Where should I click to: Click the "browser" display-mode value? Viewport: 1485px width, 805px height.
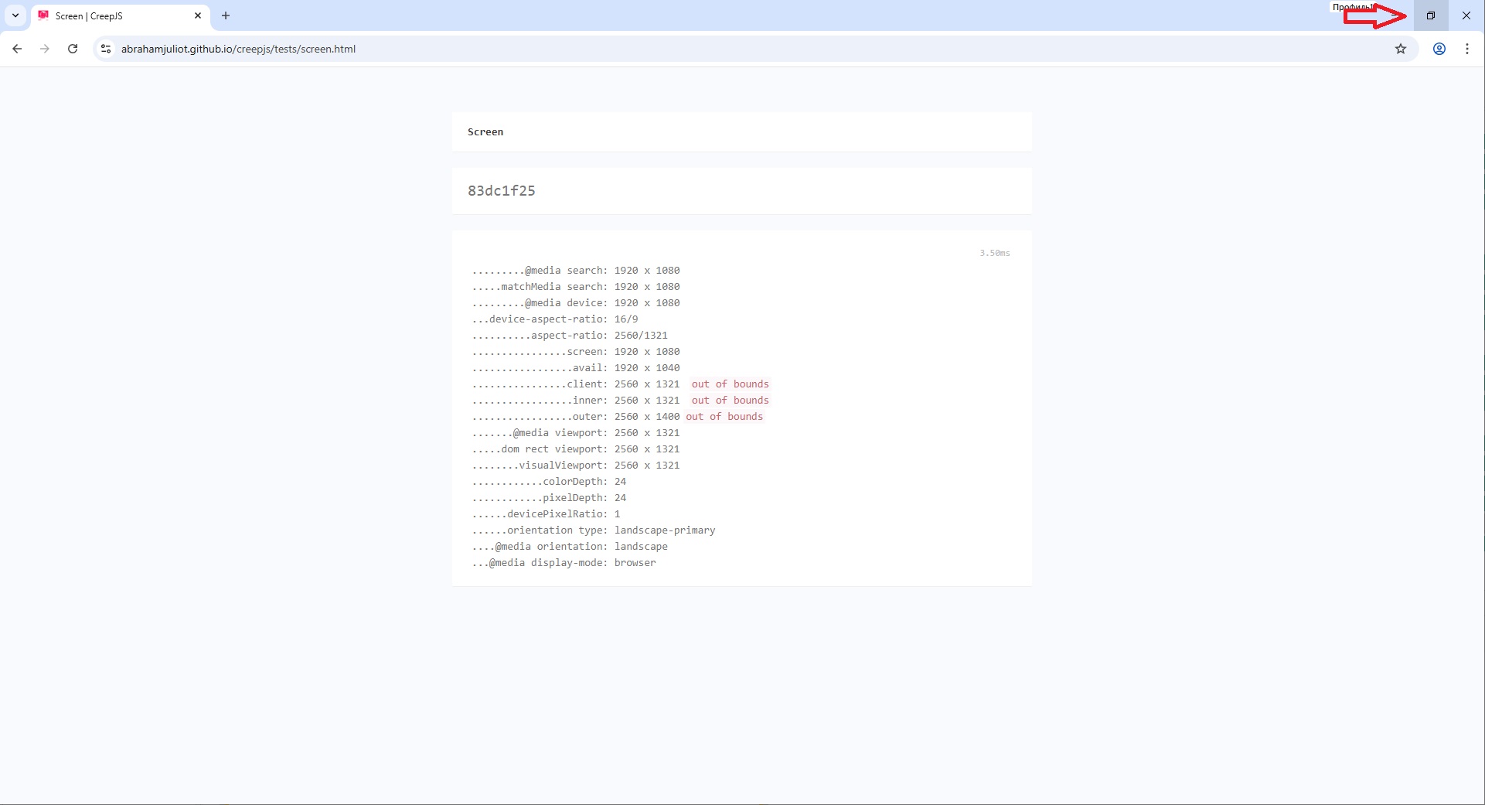coord(635,563)
